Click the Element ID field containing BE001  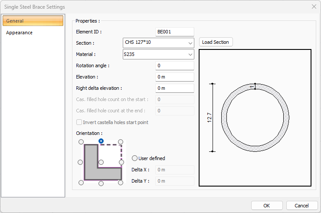(174, 32)
